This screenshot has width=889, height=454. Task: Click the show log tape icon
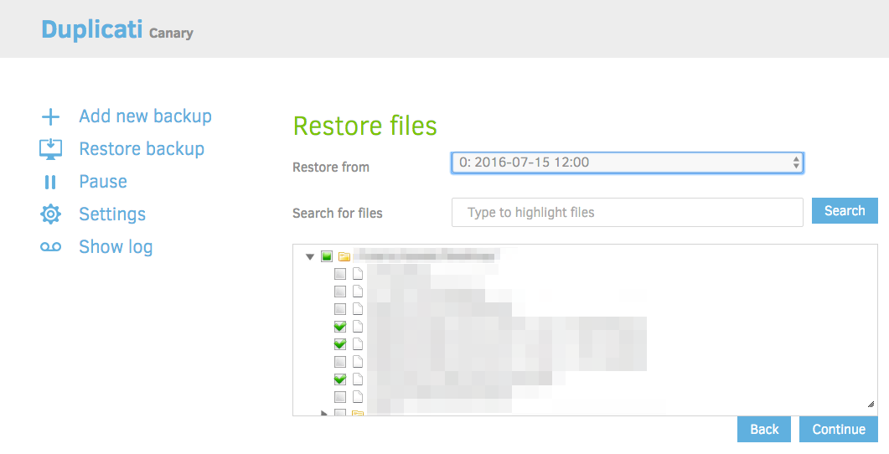click(50, 246)
